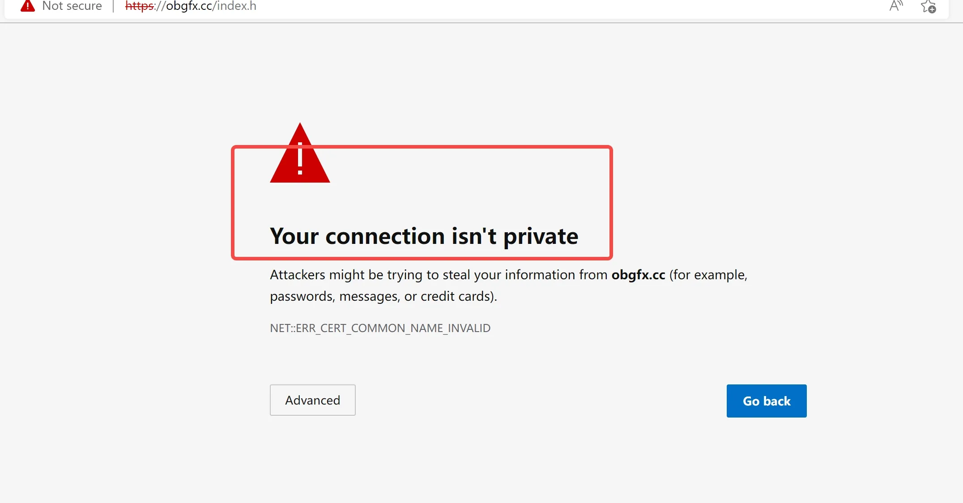
Task: Click the "Your connection isn't private" heading
Action: (424, 236)
